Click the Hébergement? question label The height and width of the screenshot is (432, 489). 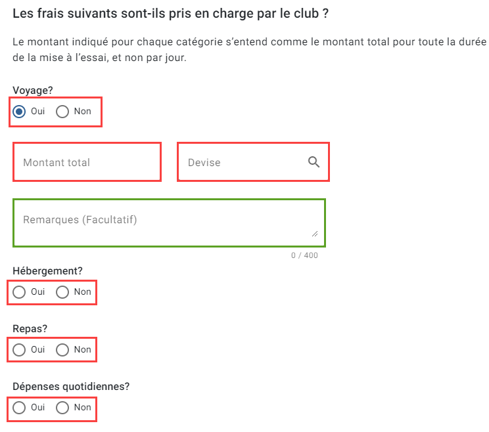click(x=47, y=271)
